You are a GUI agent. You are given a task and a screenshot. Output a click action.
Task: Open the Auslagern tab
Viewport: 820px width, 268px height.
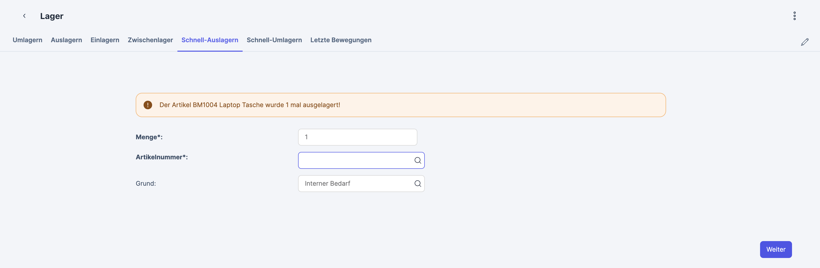point(66,40)
